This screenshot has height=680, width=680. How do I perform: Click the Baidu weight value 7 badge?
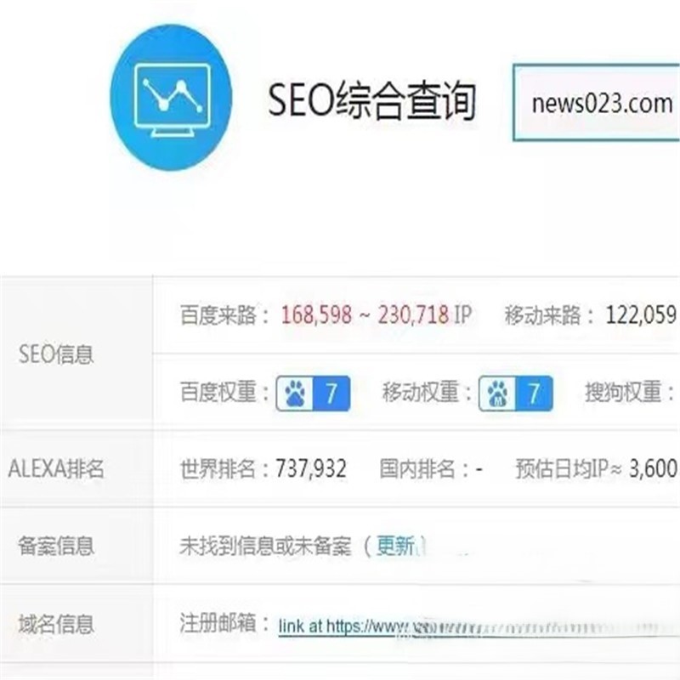tap(331, 394)
